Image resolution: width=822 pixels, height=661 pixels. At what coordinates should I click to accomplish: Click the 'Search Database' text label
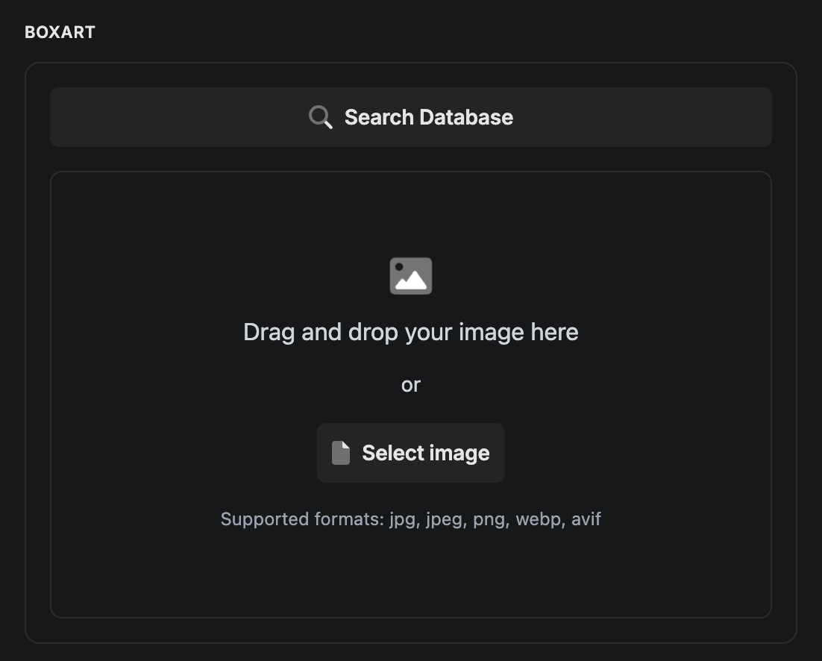click(x=428, y=117)
